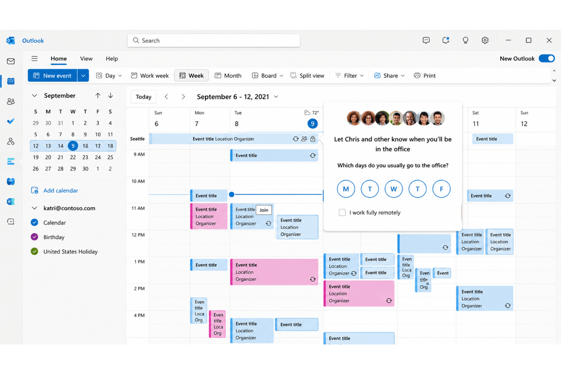561x374 pixels.
Task: Open the Calendar icon in left sidebar
Action: click(11, 81)
